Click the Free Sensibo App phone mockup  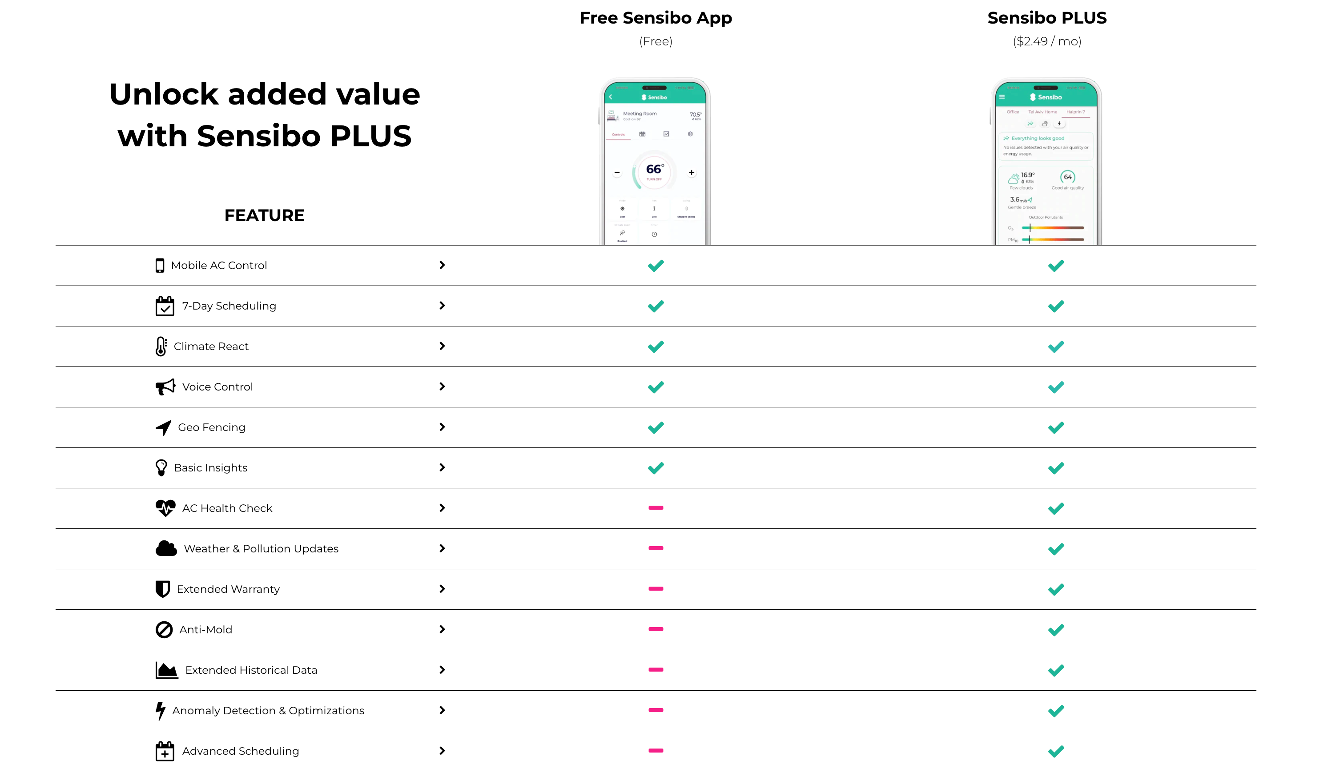[655, 161]
